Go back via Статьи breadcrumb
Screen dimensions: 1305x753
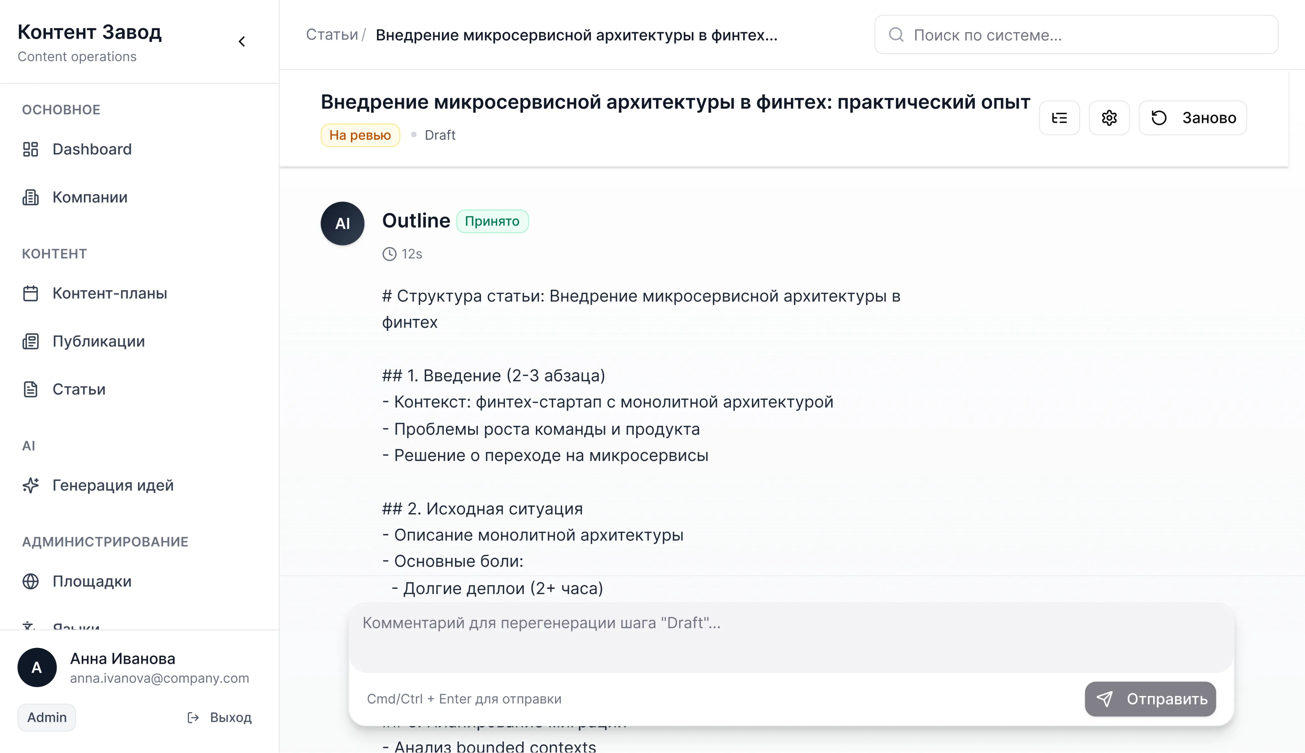[332, 34]
